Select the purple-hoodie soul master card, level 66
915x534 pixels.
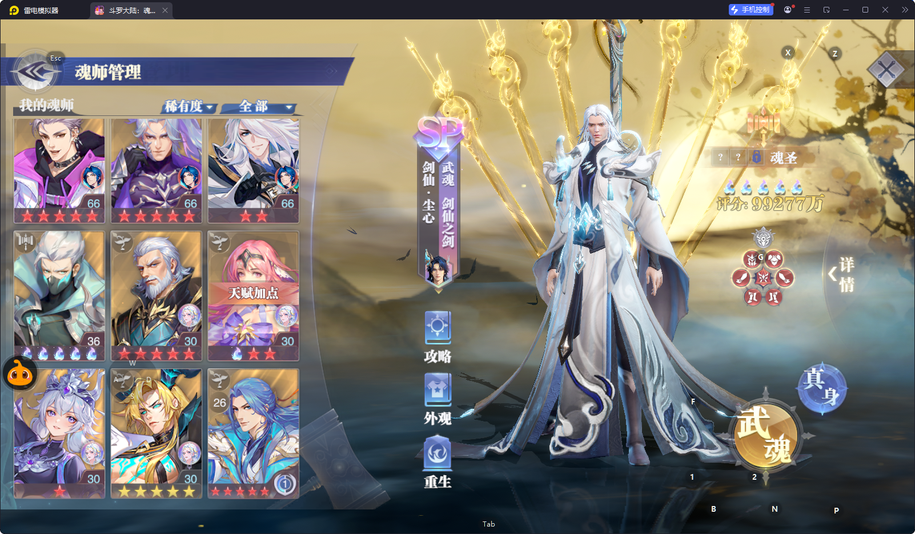(59, 171)
